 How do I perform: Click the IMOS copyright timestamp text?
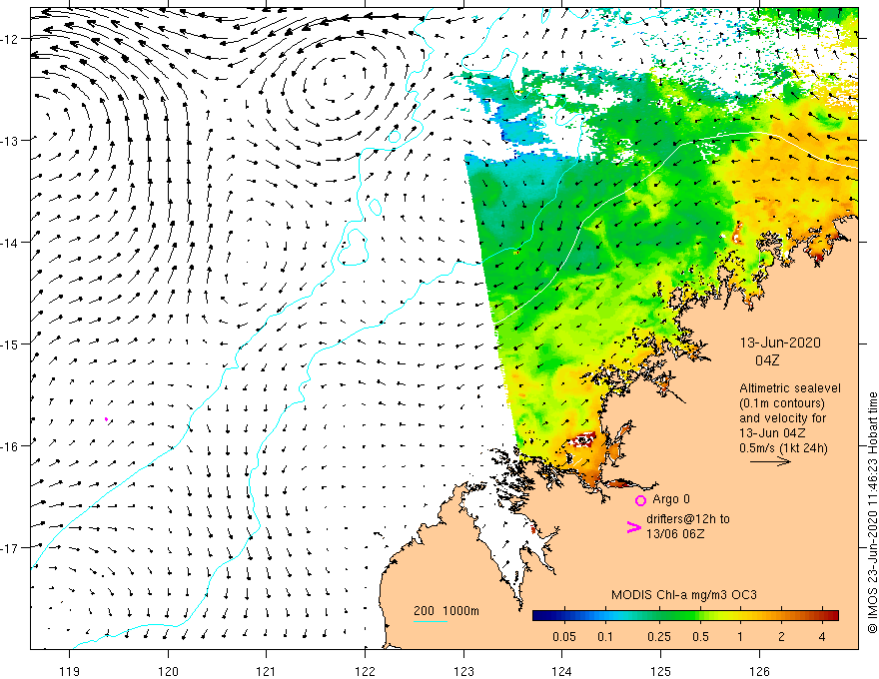(x=872, y=512)
